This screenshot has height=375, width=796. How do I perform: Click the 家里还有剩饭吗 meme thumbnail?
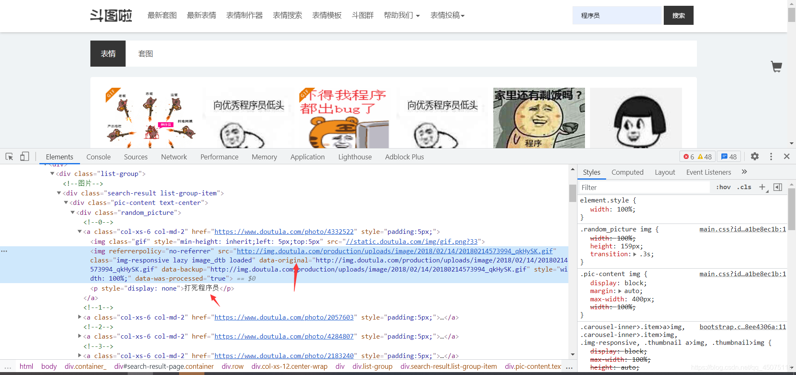click(x=539, y=118)
